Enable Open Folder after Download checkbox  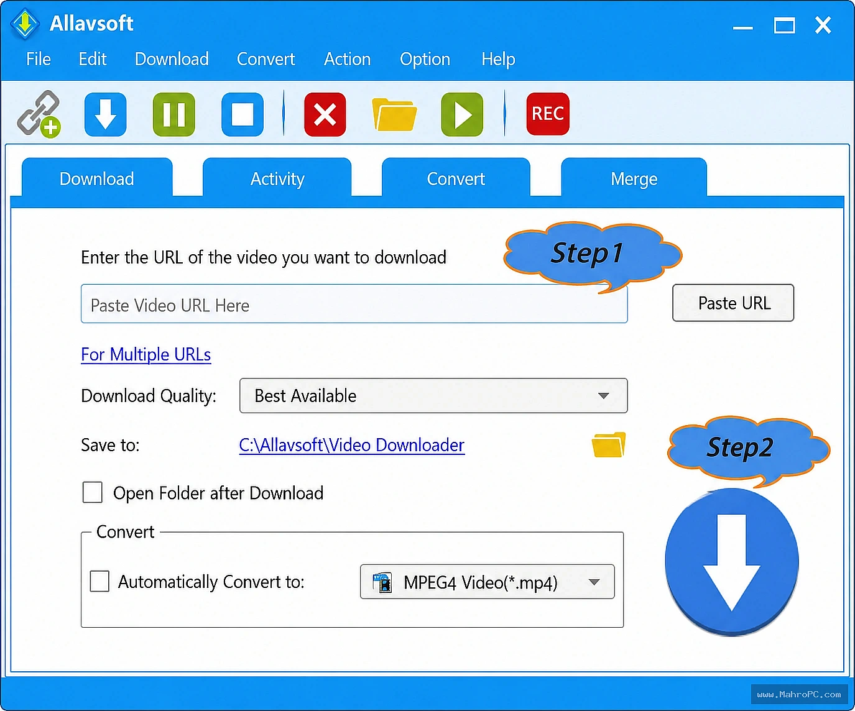click(93, 492)
